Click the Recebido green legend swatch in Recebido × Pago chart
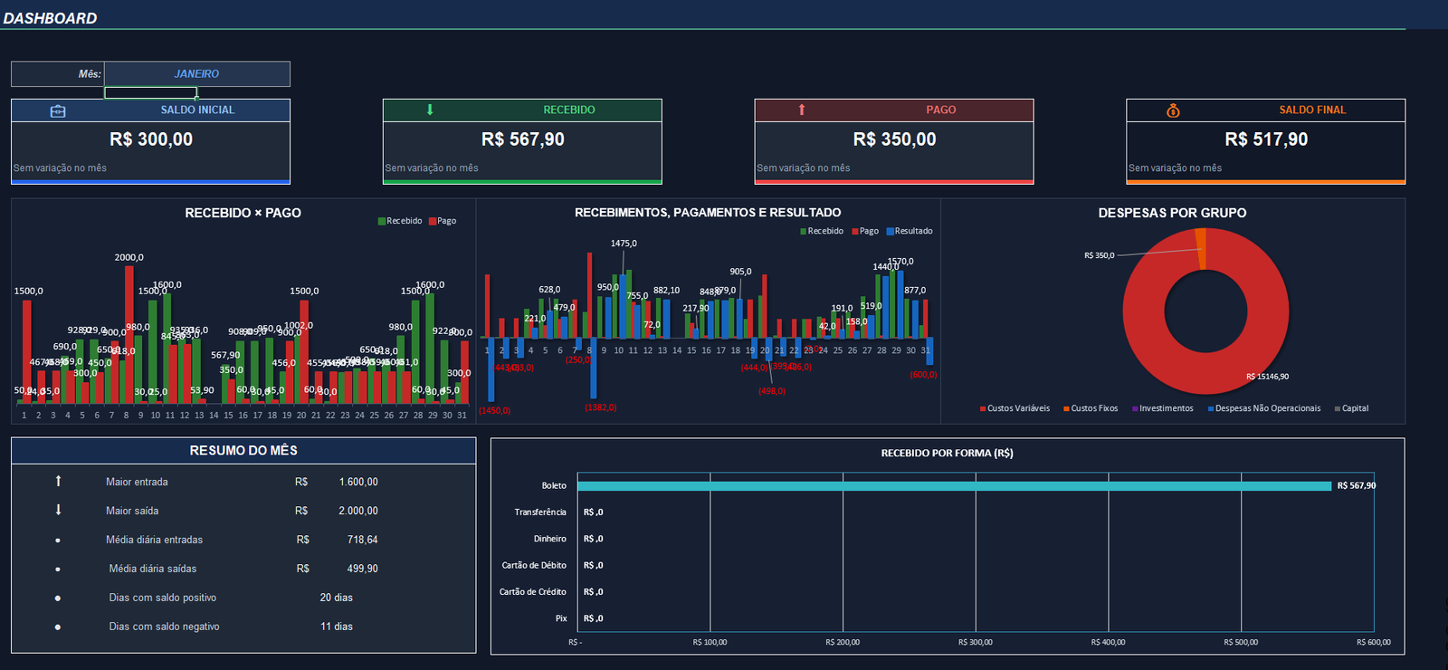1448x670 pixels. click(x=382, y=221)
